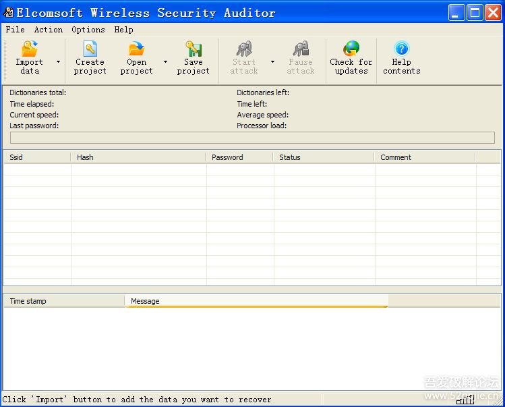Click the 'Last password:' label

34,126
